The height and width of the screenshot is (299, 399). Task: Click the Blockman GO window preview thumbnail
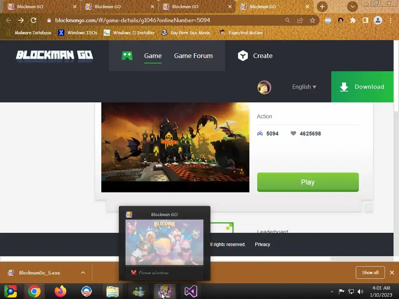pos(164,242)
